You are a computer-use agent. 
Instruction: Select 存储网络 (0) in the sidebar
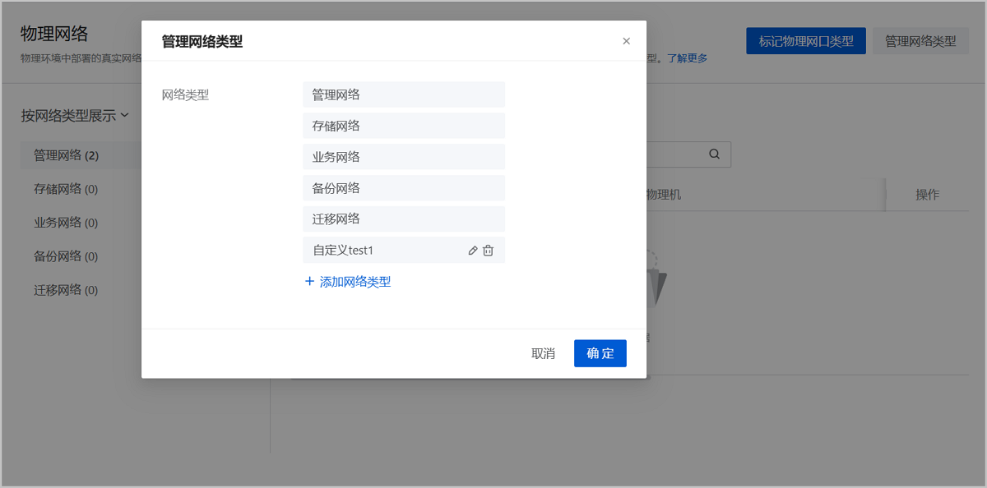66,189
